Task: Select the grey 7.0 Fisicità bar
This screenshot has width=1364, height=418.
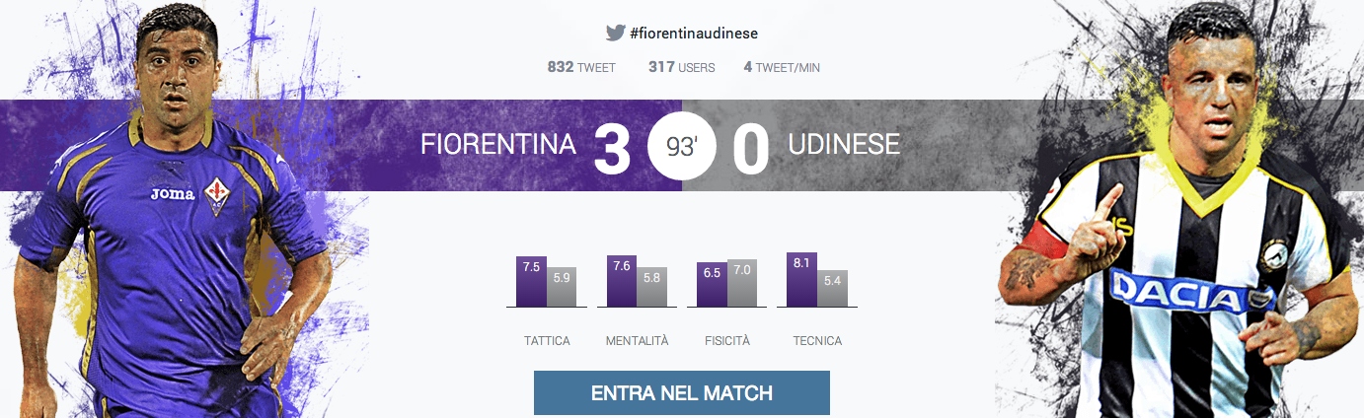Action: (742, 284)
